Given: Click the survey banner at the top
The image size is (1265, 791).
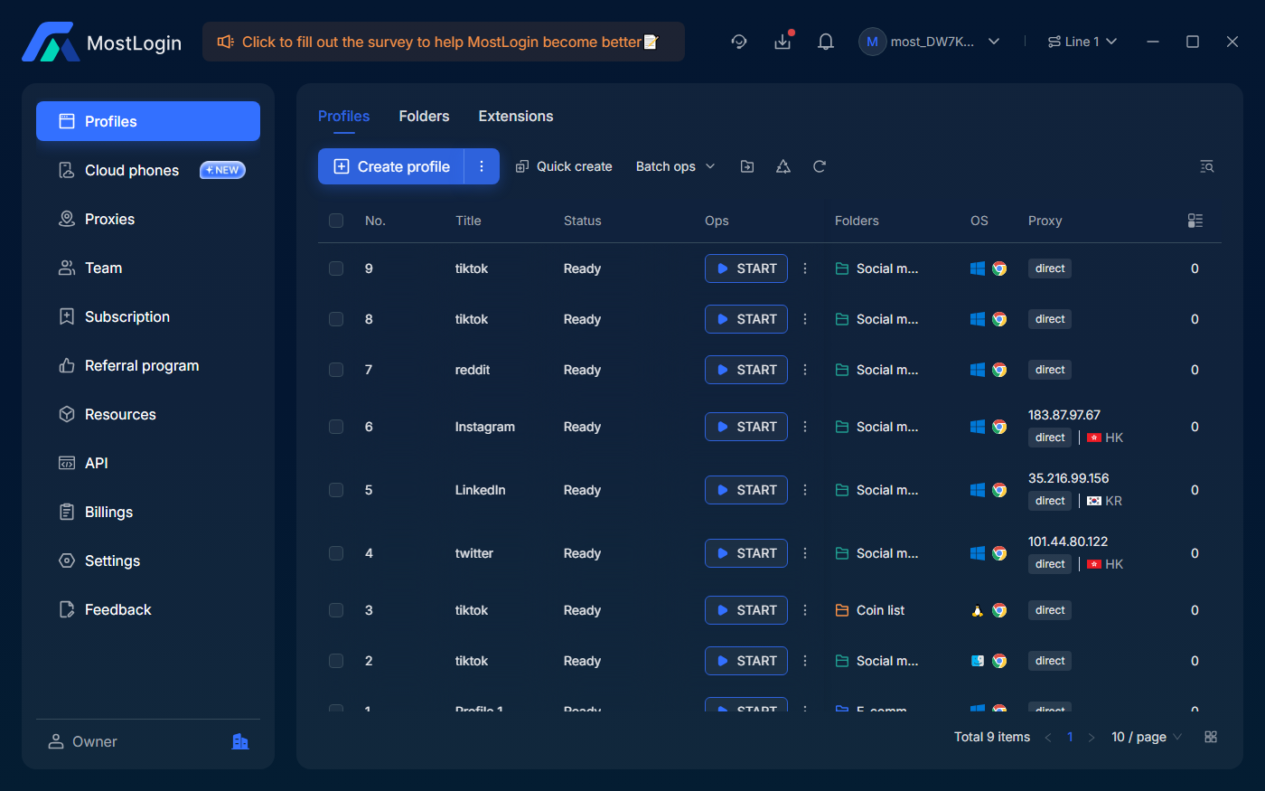Looking at the screenshot, I should tap(443, 42).
